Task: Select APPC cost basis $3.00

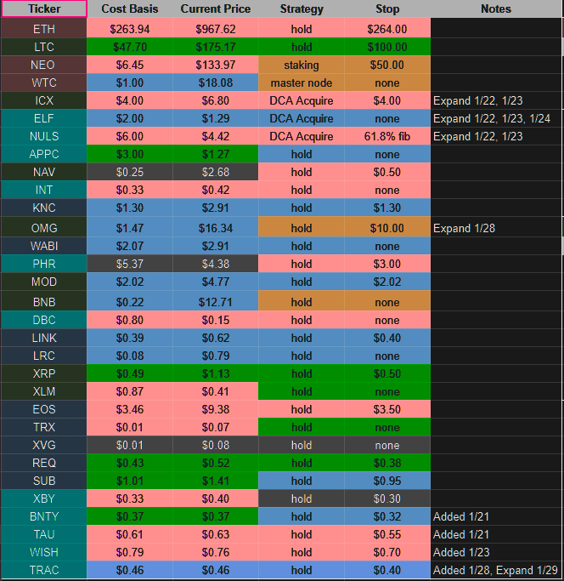Action: click(129, 154)
